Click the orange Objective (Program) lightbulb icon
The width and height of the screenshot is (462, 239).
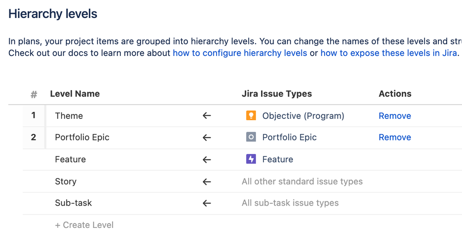[x=250, y=116]
